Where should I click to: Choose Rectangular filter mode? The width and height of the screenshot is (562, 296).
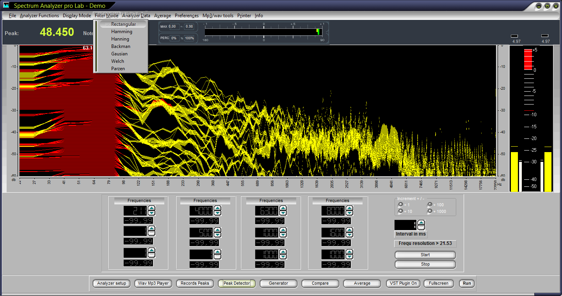pyautogui.click(x=123, y=24)
